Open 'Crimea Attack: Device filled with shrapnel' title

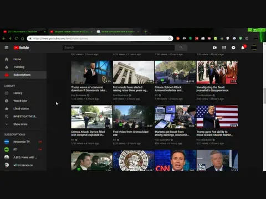click(88, 133)
